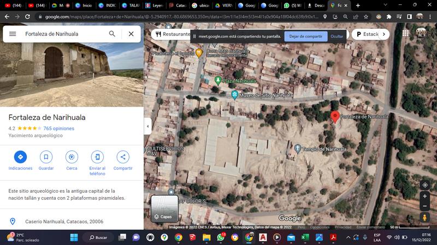Viewport: 437px width, 245px height.
Task: Switch to the WhatsApp (5) tab
Action: 293,5
